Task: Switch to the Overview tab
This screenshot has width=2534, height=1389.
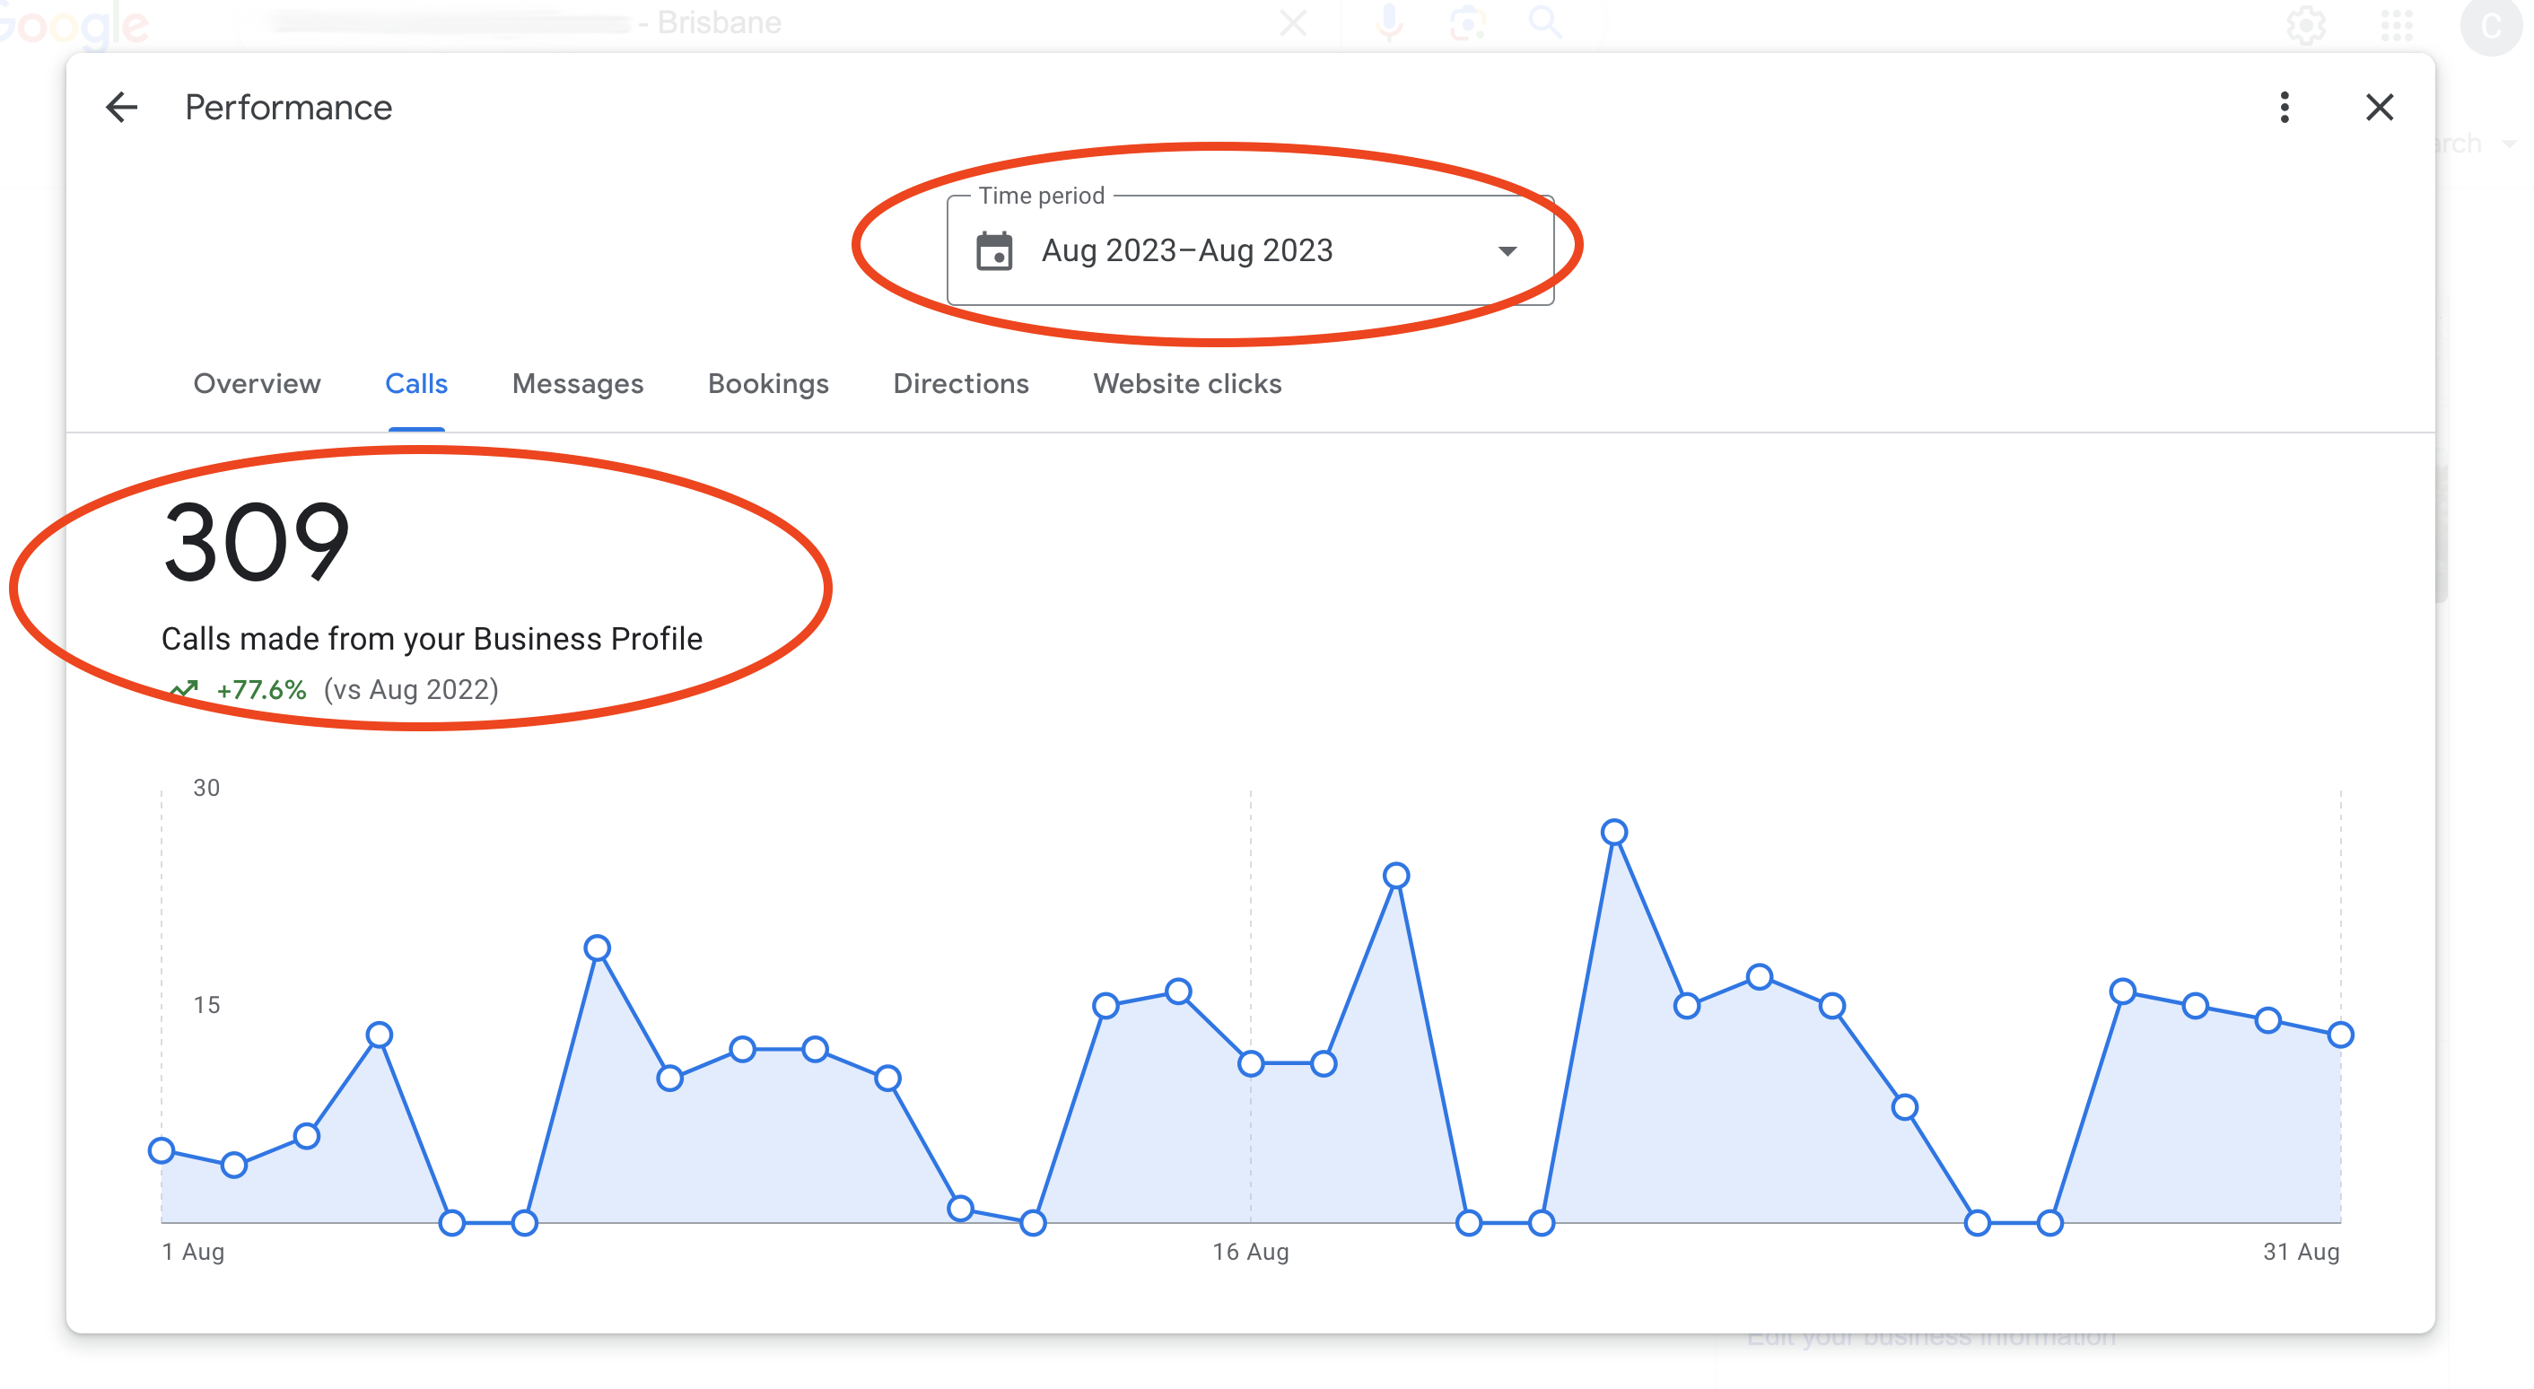Action: [257, 385]
